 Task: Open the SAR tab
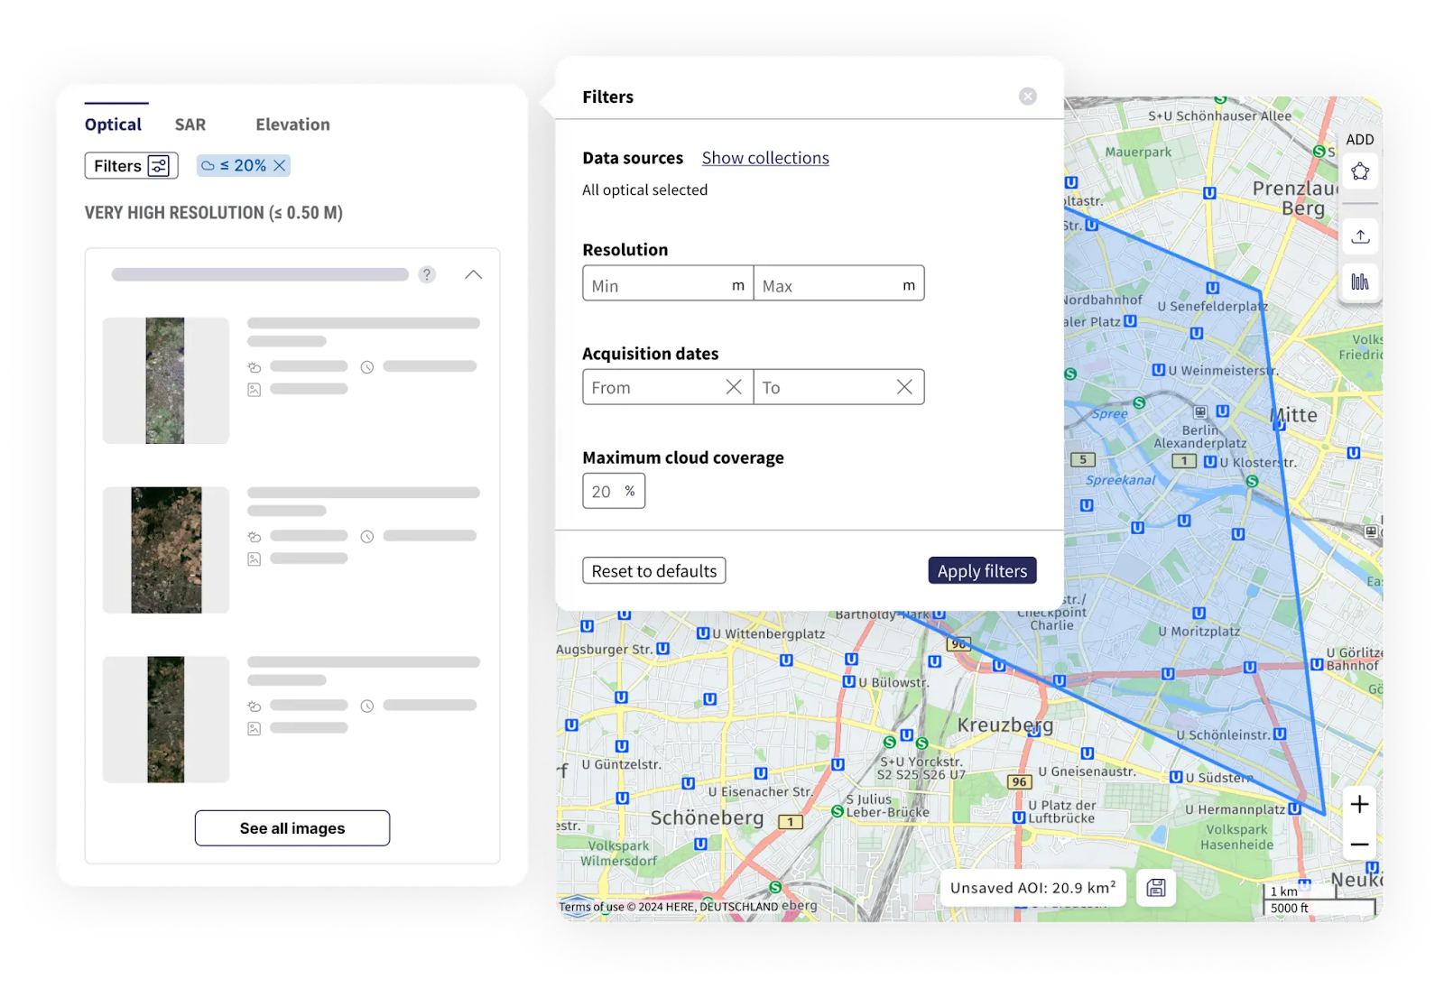(190, 125)
